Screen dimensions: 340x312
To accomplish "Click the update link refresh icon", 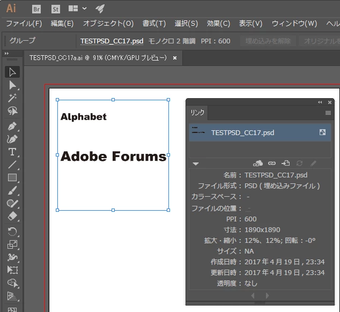I will pos(299,164).
